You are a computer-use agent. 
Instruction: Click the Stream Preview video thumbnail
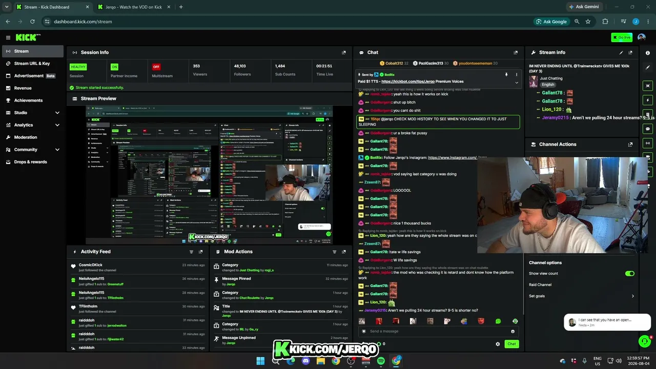click(209, 175)
